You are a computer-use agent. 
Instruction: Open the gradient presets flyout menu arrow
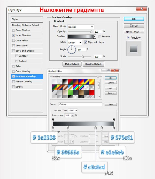[98, 77]
